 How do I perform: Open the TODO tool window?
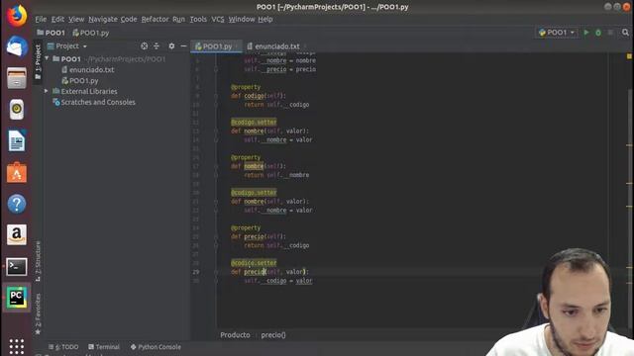point(63,347)
